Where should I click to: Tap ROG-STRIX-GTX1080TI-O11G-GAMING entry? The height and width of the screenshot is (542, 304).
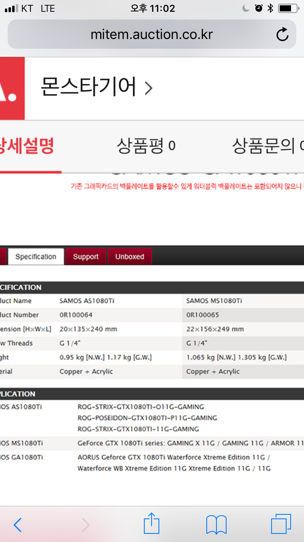click(141, 407)
